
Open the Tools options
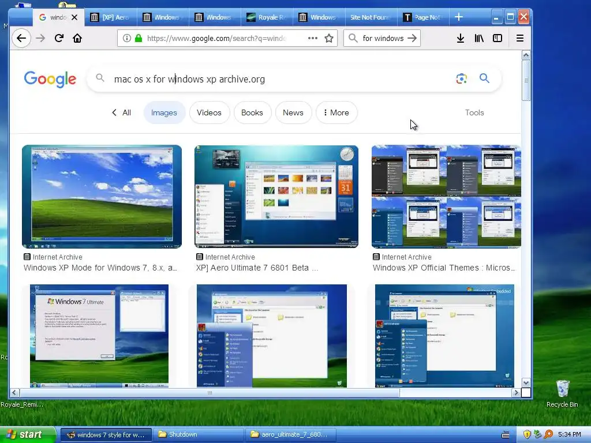[x=474, y=112]
